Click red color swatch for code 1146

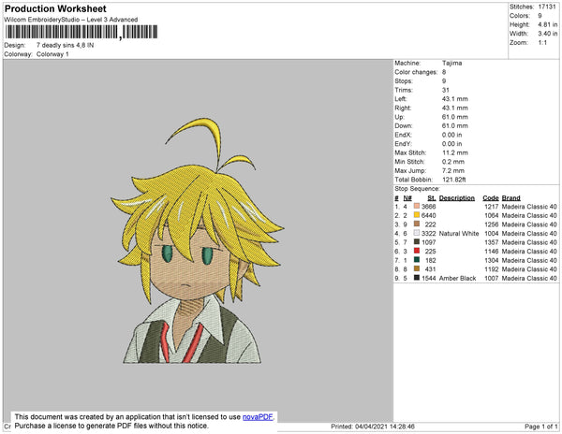click(x=417, y=251)
